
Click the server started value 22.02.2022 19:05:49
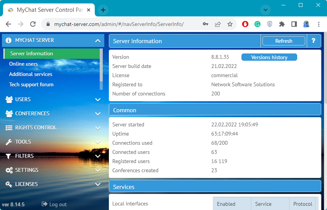tap(235, 124)
